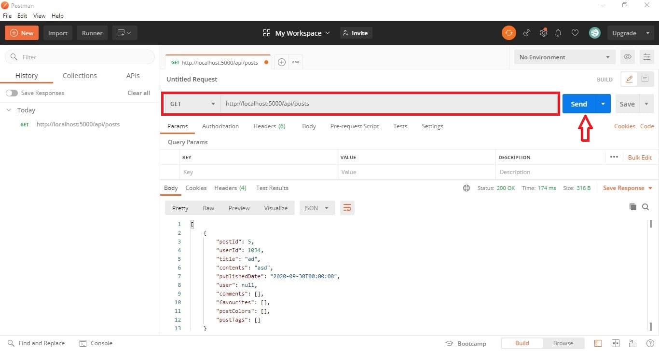Click the pencil build mode icon
This screenshot has width=659, height=351.
[x=629, y=79]
